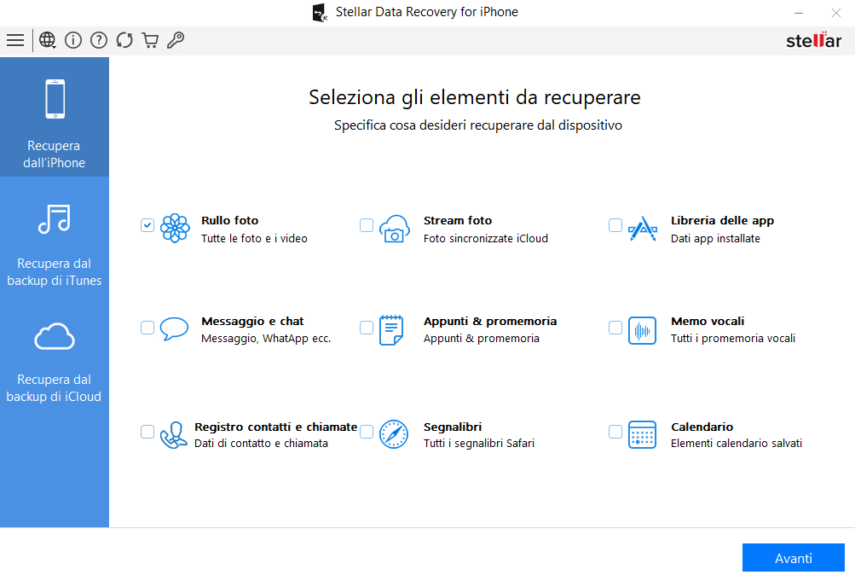The width and height of the screenshot is (855, 581).
Task: Click the help question mark icon
Action: point(99,40)
